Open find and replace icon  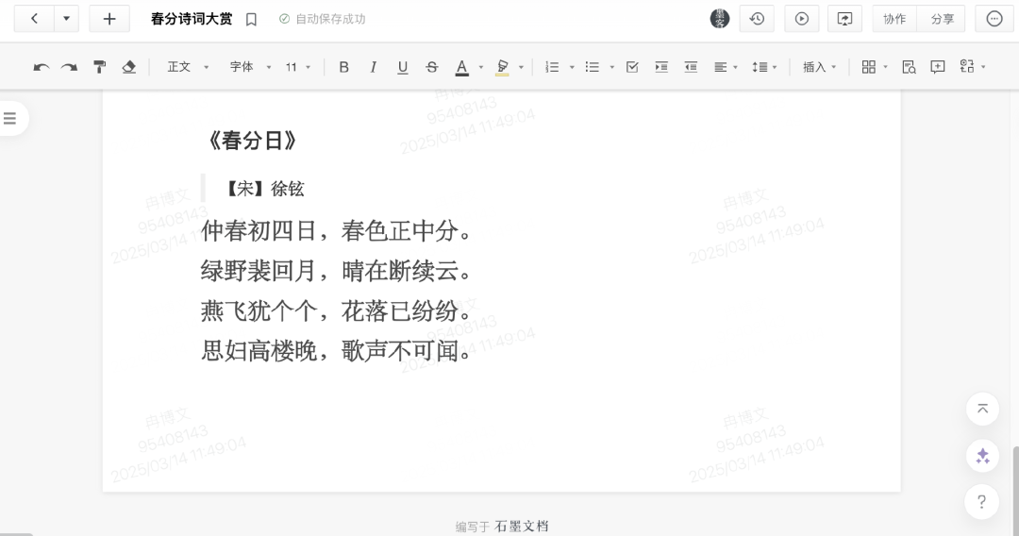[909, 67]
